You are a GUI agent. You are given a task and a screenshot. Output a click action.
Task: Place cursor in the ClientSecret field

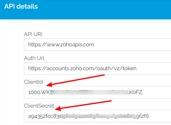pyautogui.click(x=98, y=116)
